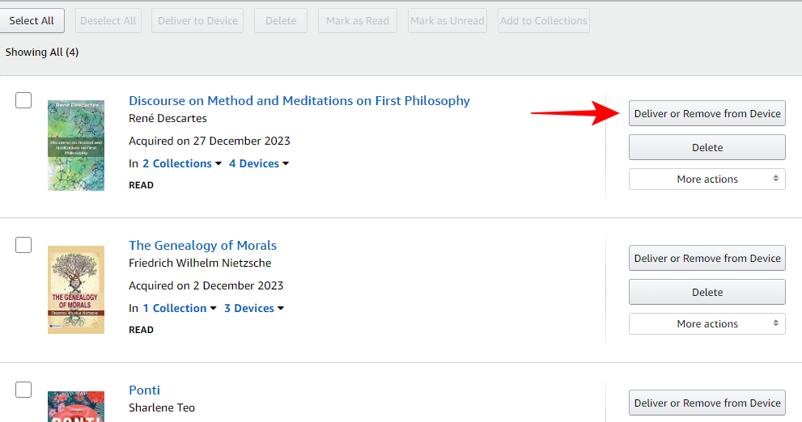Click the Deselect All button

[x=108, y=20]
